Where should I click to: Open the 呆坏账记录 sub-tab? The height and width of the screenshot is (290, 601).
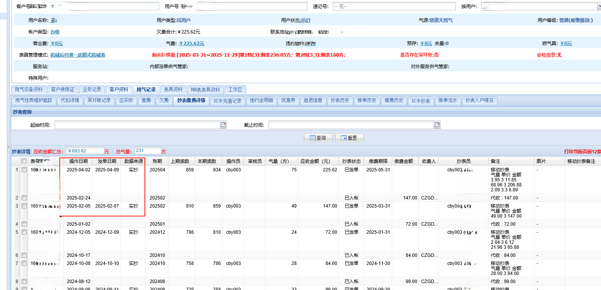pos(99,101)
